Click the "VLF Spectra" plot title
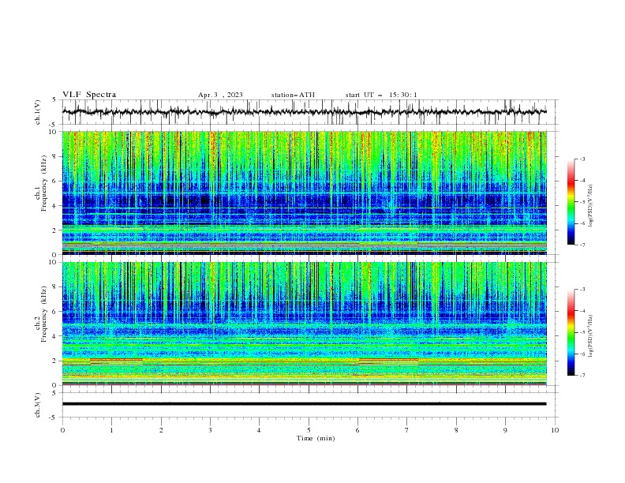Viewport: 625px width, 483px height. pyautogui.click(x=89, y=95)
